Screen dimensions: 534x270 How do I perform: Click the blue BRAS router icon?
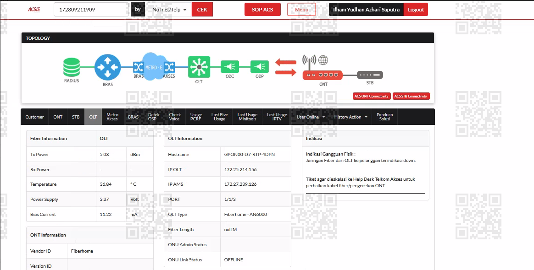(108, 67)
